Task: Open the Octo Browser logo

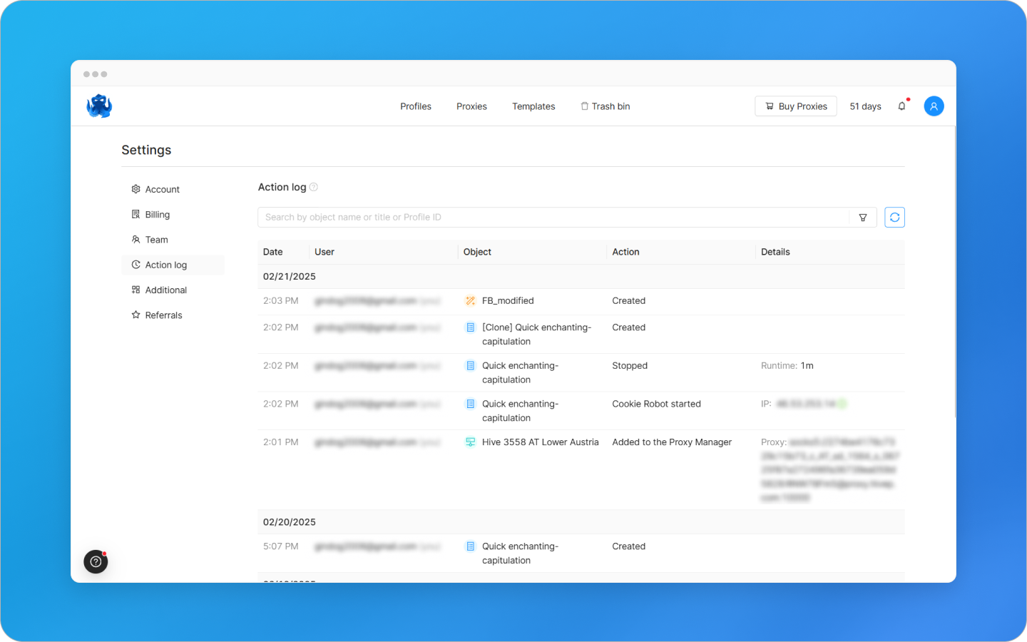Action: pyautogui.click(x=98, y=106)
